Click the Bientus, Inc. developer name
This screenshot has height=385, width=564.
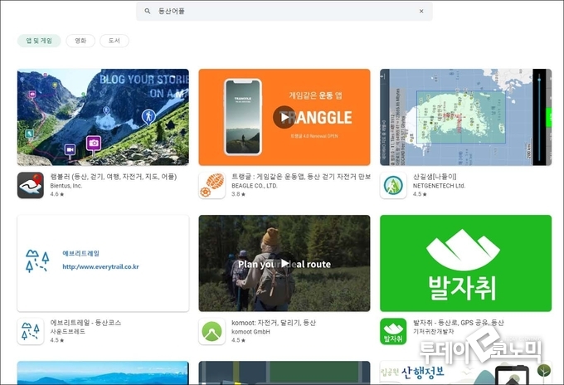(x=66, y=186)
